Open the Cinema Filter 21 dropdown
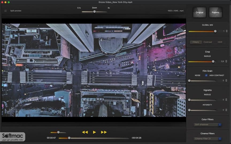 (207, 139)
